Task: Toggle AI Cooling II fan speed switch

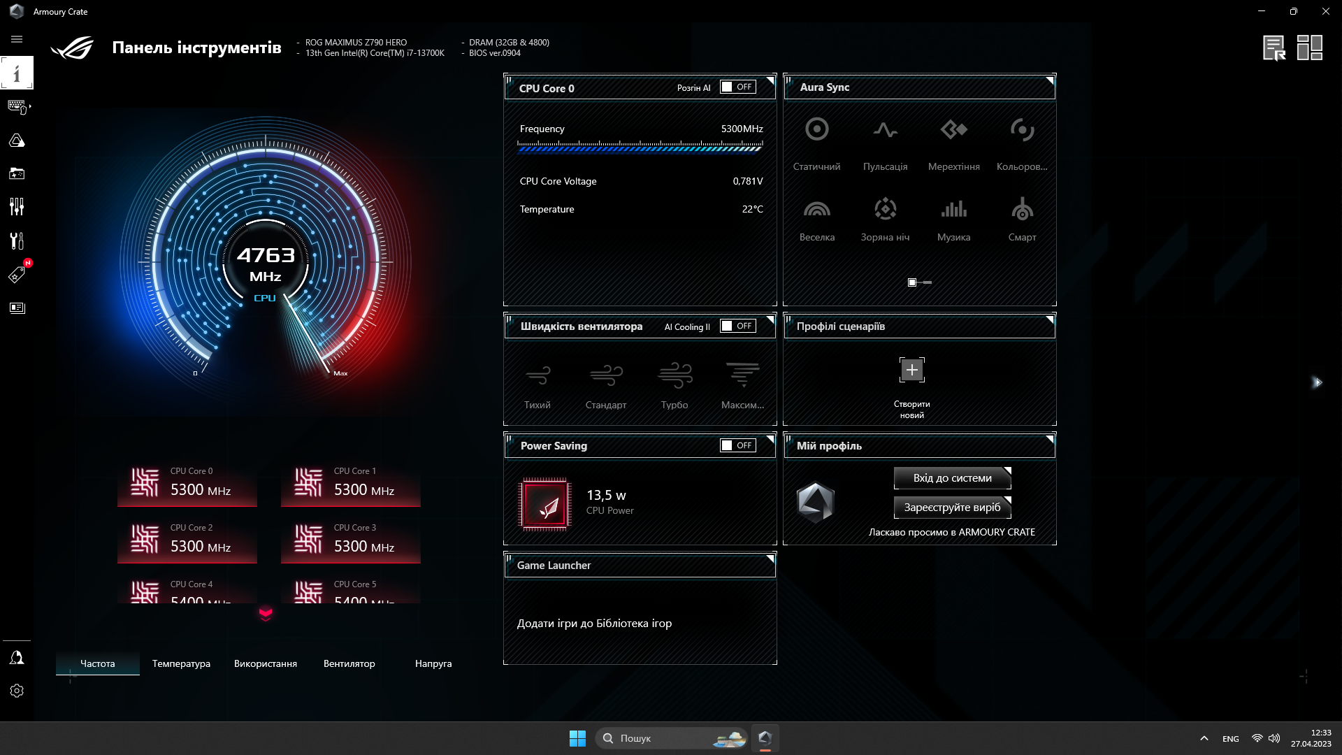Action: point(737,325)
